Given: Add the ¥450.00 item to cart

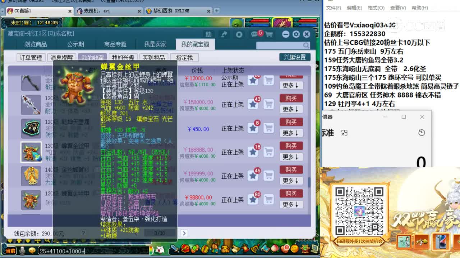Looking at the screenshot, I should [x=268, y=128].
